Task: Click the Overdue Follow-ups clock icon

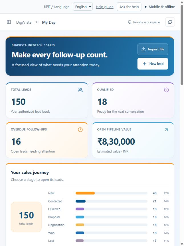Action: click(x=80, y=130)
